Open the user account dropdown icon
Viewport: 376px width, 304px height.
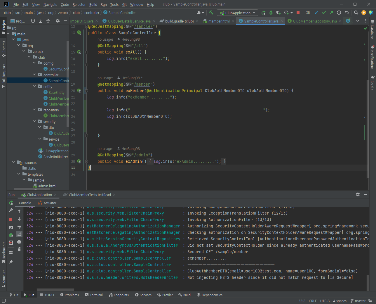coord(200,13)
